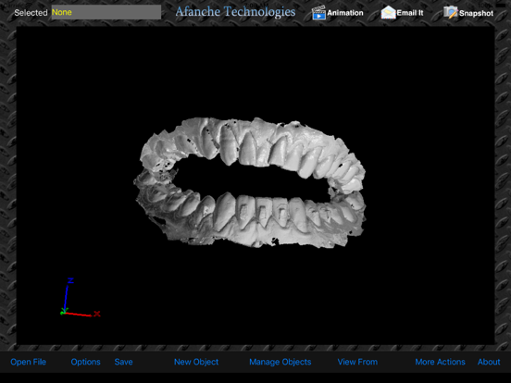
Task: Click the Snapshot label text
Action: pyautogui.click(x=476, y=13)
